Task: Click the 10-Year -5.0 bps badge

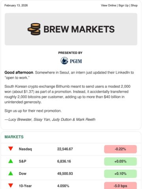Action: [120, 185]
